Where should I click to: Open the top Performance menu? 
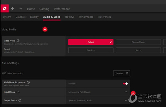(62, 9)
